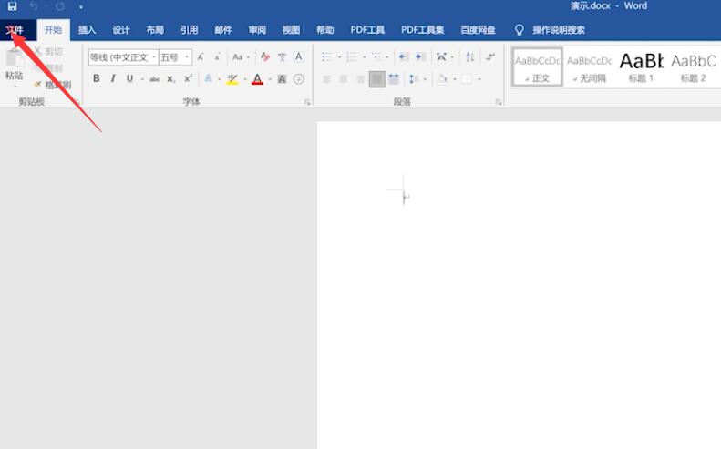Toggle Italic formatting
The height and width of the screenshot is (449, 721).
pyautogui.click(x=113, y=78)
